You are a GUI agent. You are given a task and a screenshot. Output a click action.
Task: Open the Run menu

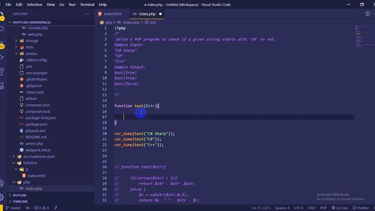point(72,5)
